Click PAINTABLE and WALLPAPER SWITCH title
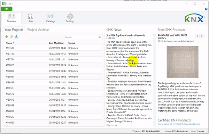This screenshot has width=209, height=134. [173, 37]
